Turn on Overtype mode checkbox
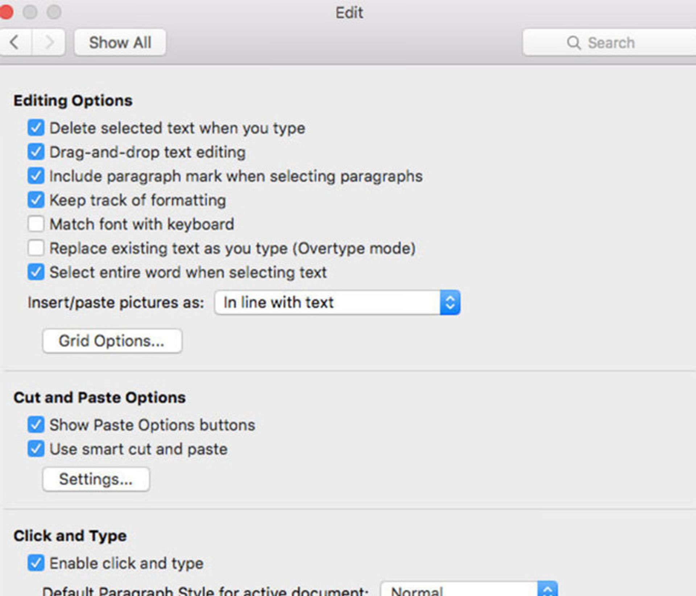This screenshot has height=596, width=696. [36, 248]
